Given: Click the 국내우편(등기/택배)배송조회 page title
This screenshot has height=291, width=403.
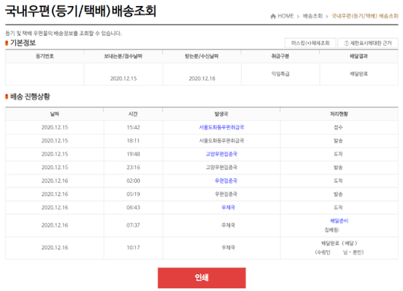Looking at the screenshot, I should pyautogui.click(x=81, y=11).
